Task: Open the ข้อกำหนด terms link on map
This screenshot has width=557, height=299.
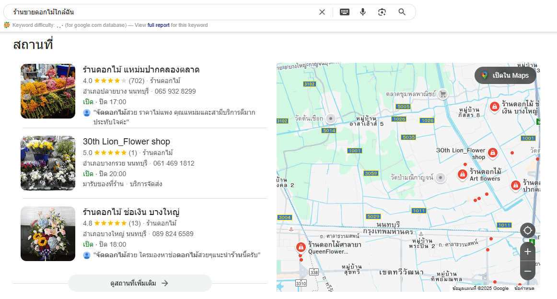Action: tap(524, 288)
